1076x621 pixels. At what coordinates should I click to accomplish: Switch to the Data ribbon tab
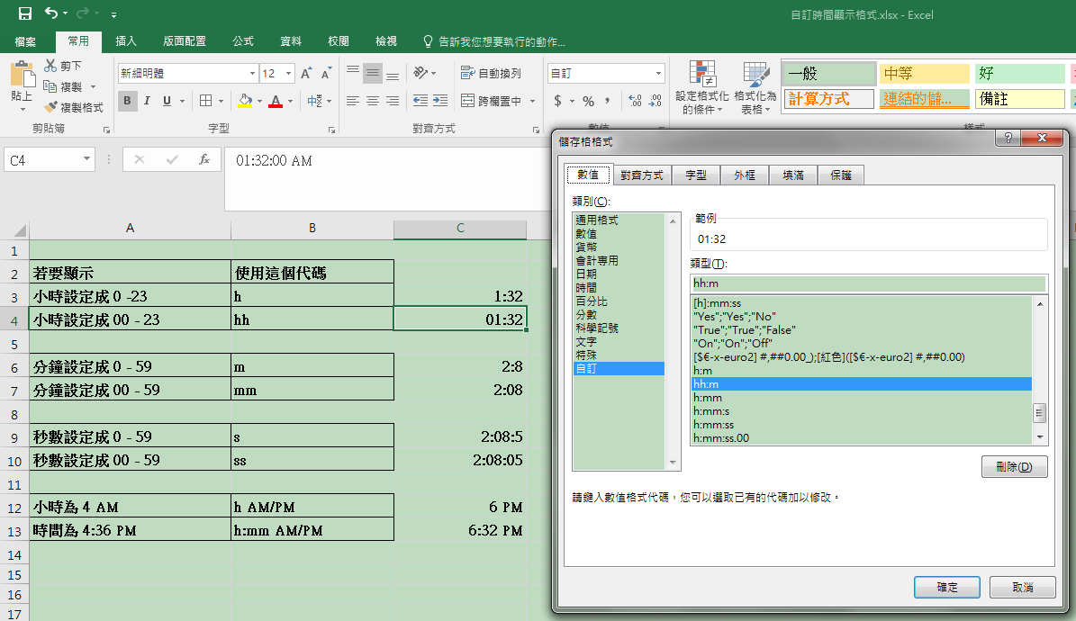(x=290, y=42)
